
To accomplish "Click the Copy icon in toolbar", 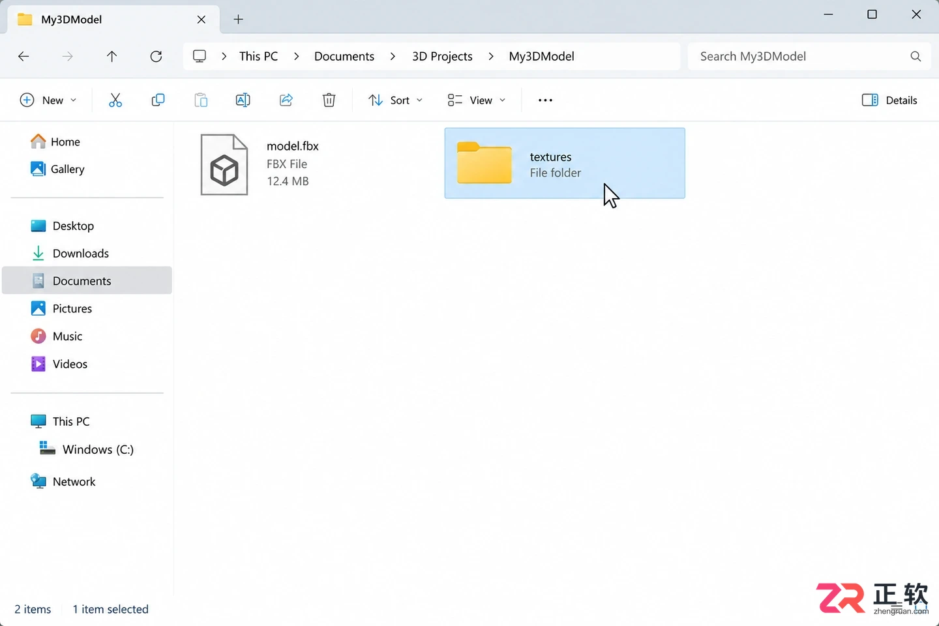I will tap(158, 100).
